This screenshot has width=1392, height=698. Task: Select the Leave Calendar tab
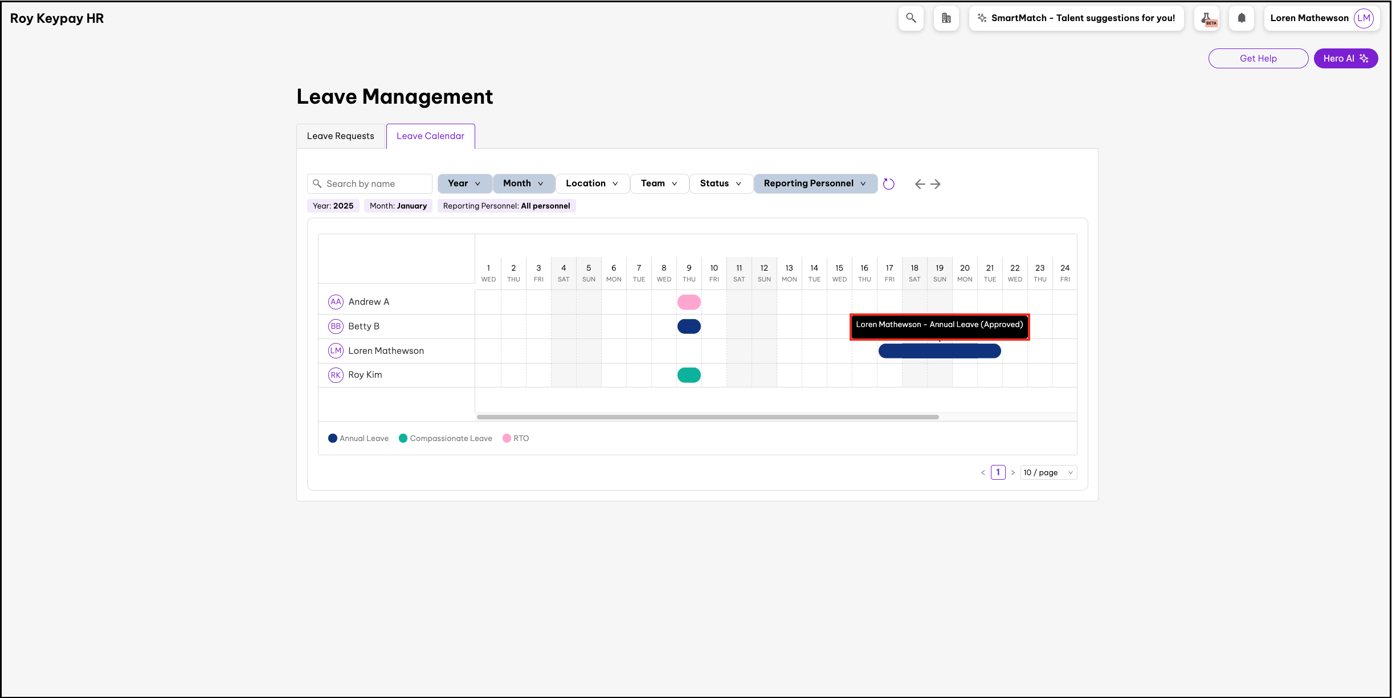click(430, 136)
